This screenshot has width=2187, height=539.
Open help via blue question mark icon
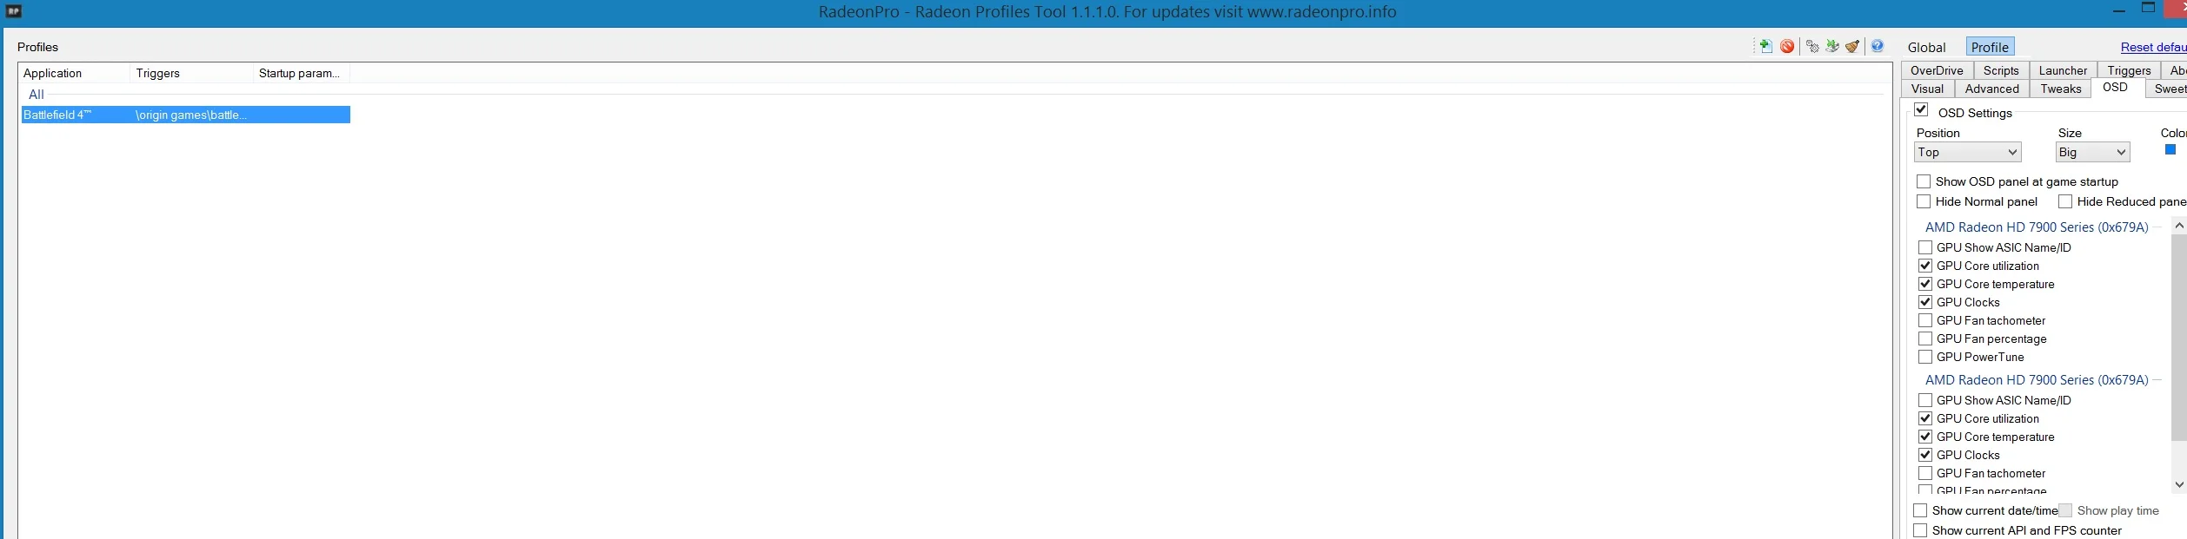pos(1878,46)
